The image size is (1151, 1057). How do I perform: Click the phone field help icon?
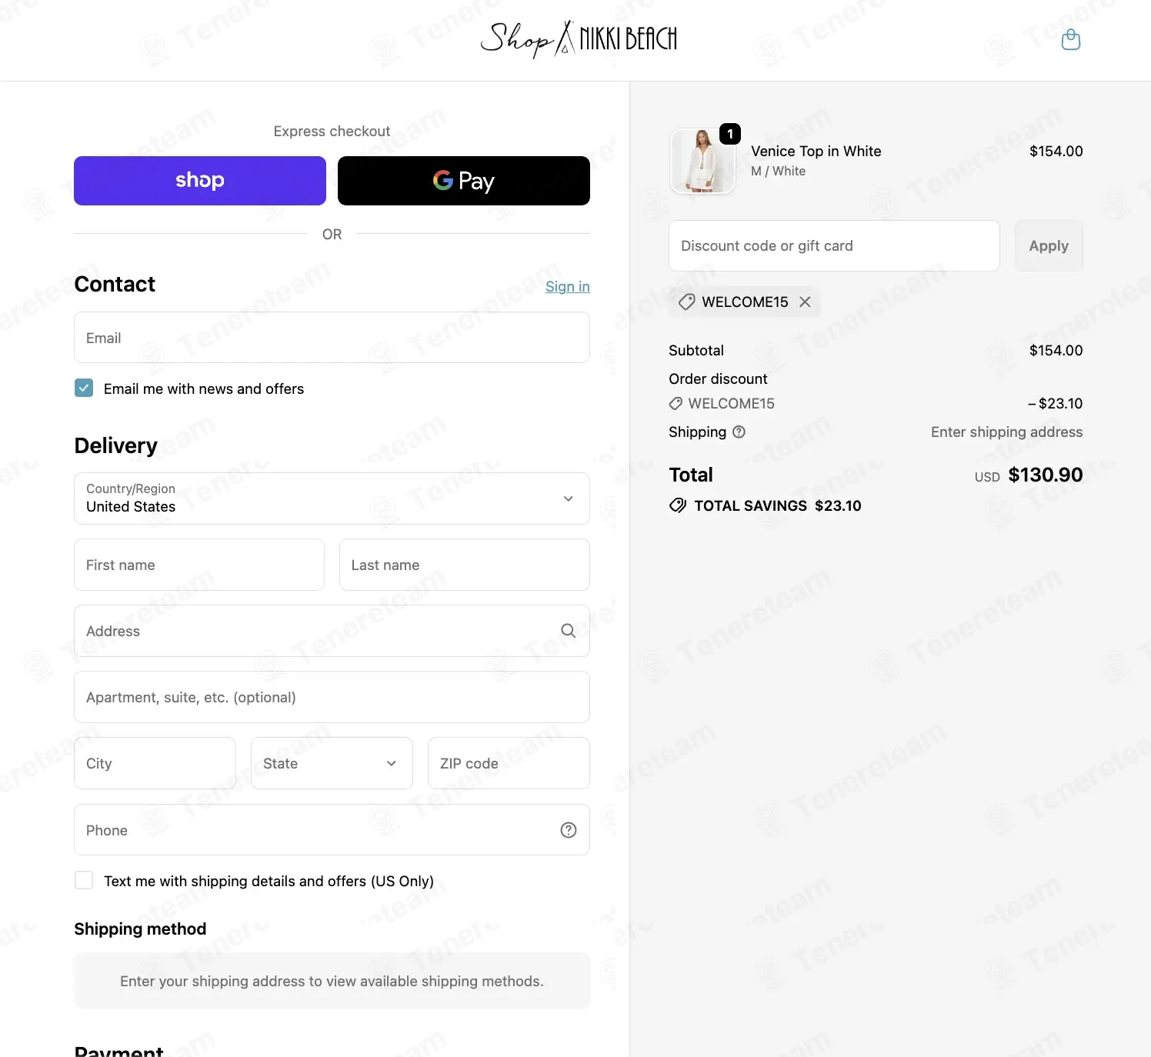(568, 829)
